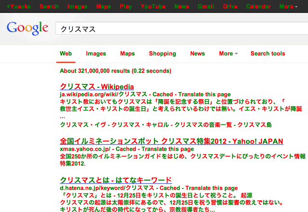Click the Google logo
The width and height of the screenshot is (308, 212).
[27, 28]
